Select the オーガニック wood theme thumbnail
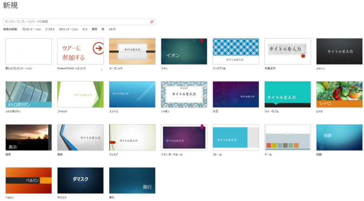The image size is (364, 201). click(x=132, y=51)
